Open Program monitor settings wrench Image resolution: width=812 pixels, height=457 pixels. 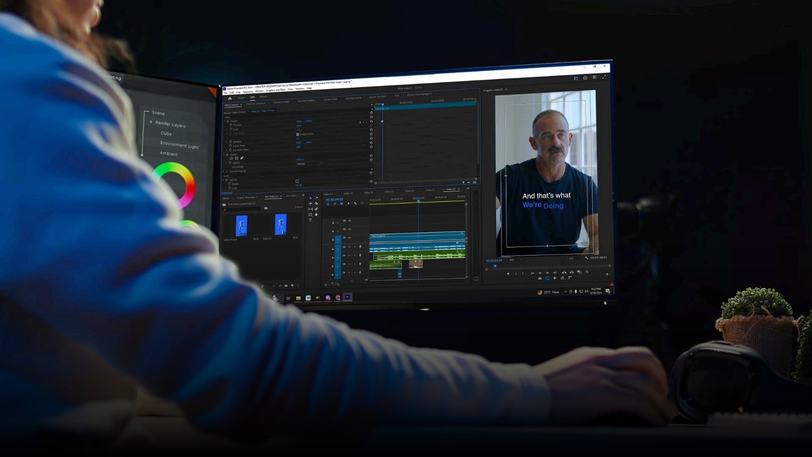click(587, 257)
